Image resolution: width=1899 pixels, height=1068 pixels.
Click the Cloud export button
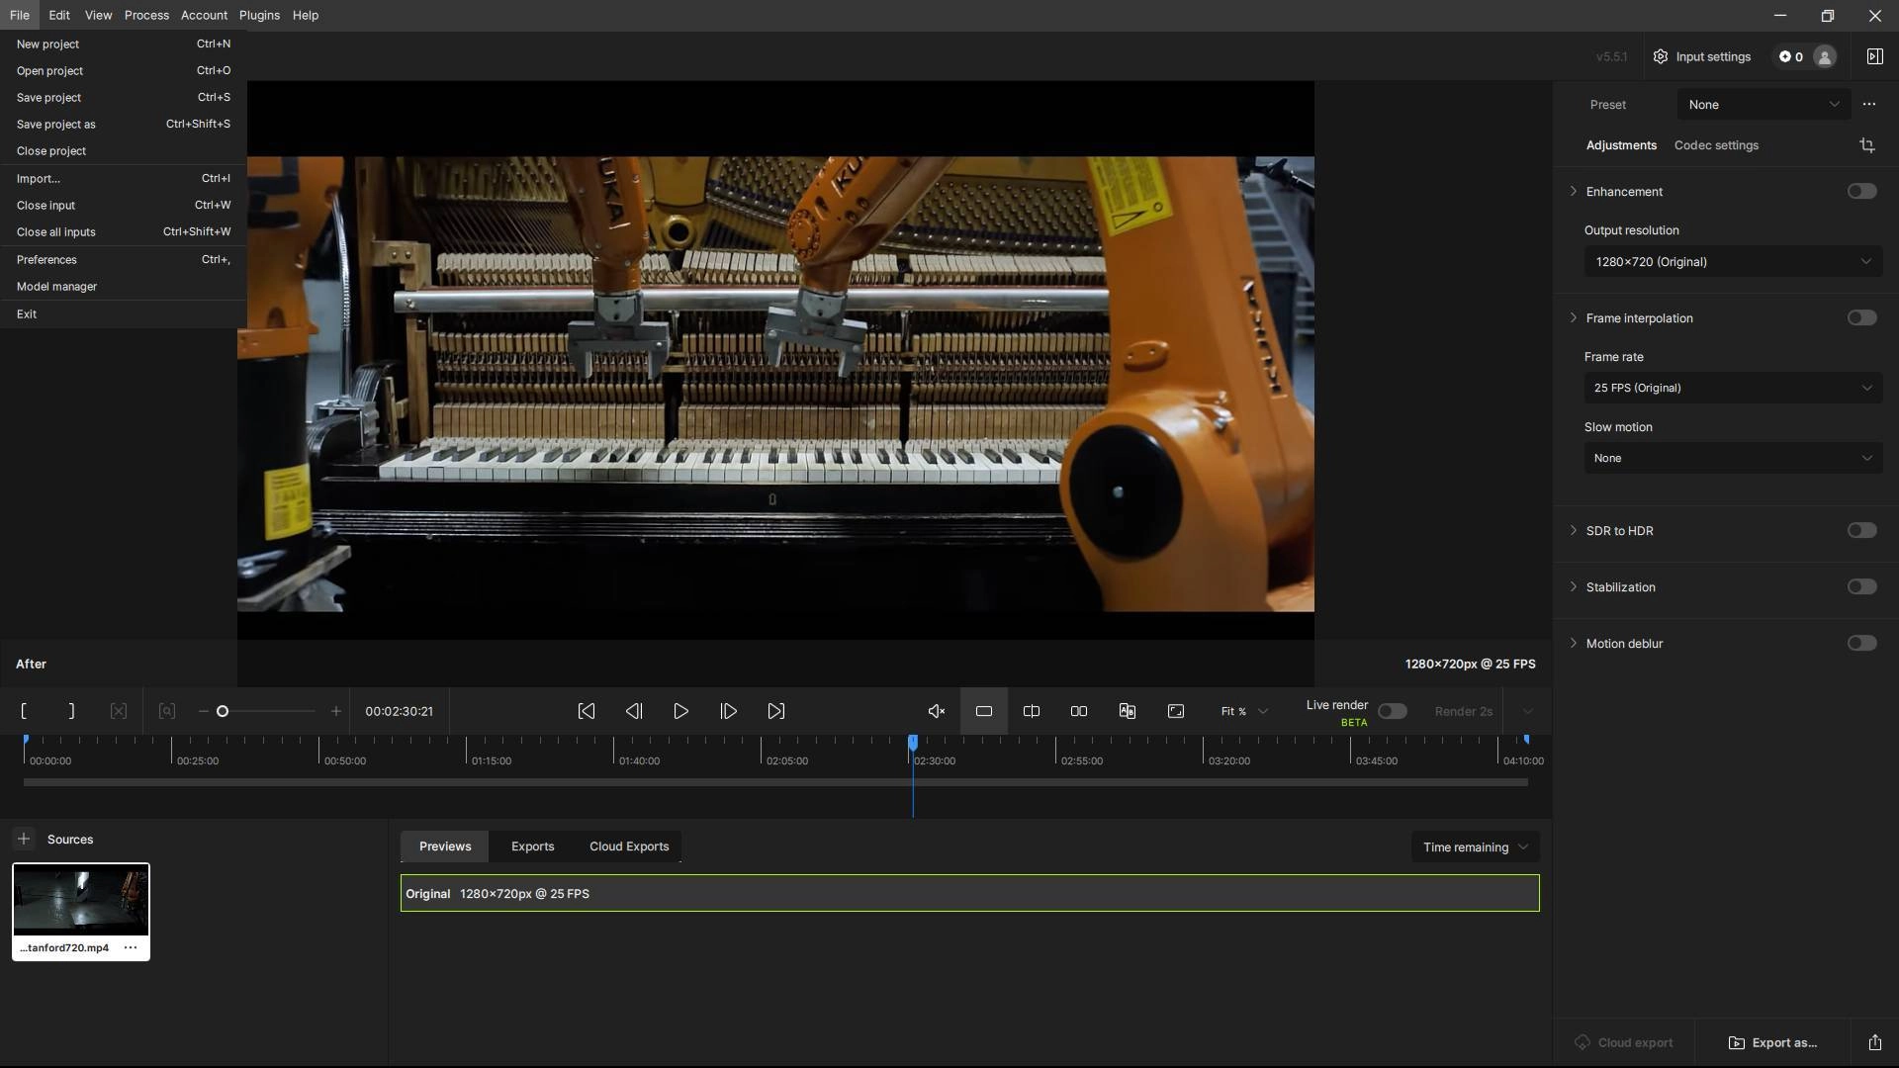[x=1624, y=1042]
